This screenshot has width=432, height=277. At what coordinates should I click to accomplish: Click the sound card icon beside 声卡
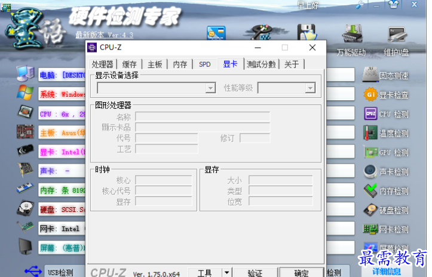(25, 170)
